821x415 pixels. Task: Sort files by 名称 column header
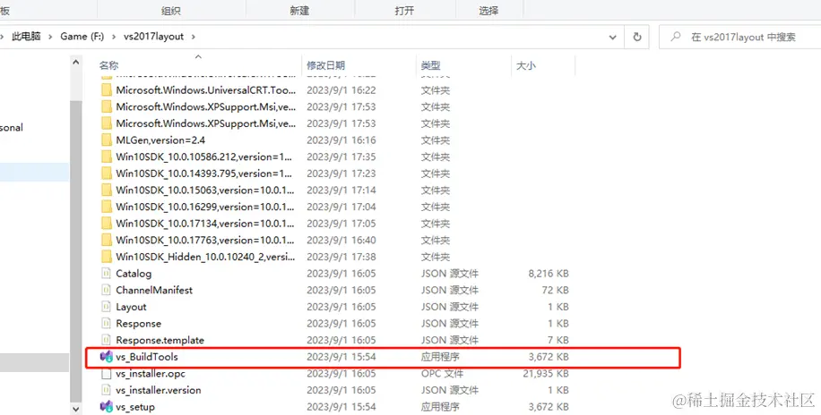(x=109, y=65)
